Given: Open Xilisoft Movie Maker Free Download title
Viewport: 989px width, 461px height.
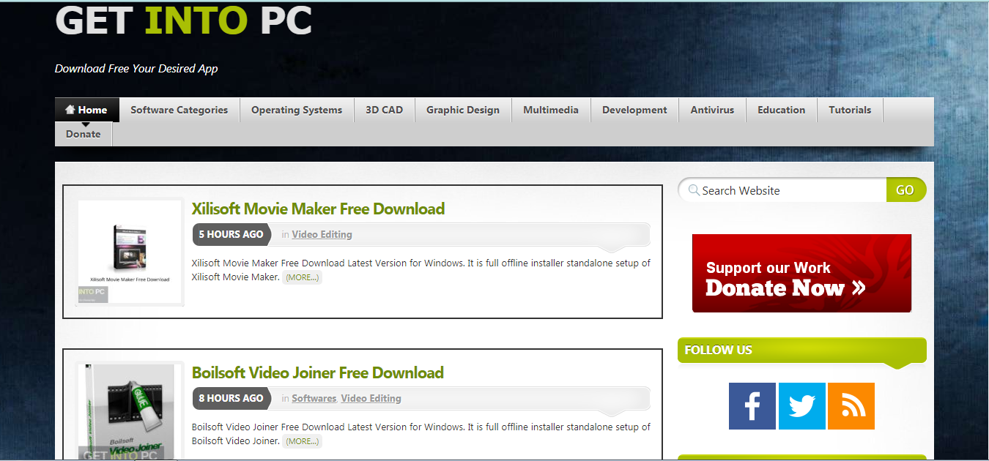Looking at the screenshot, I should click(318, 209).
